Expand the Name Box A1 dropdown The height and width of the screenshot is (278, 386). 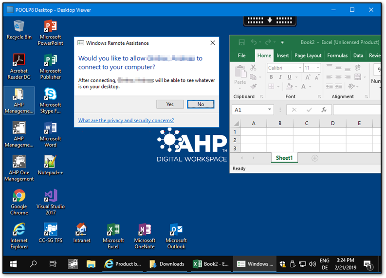[270, 110]
